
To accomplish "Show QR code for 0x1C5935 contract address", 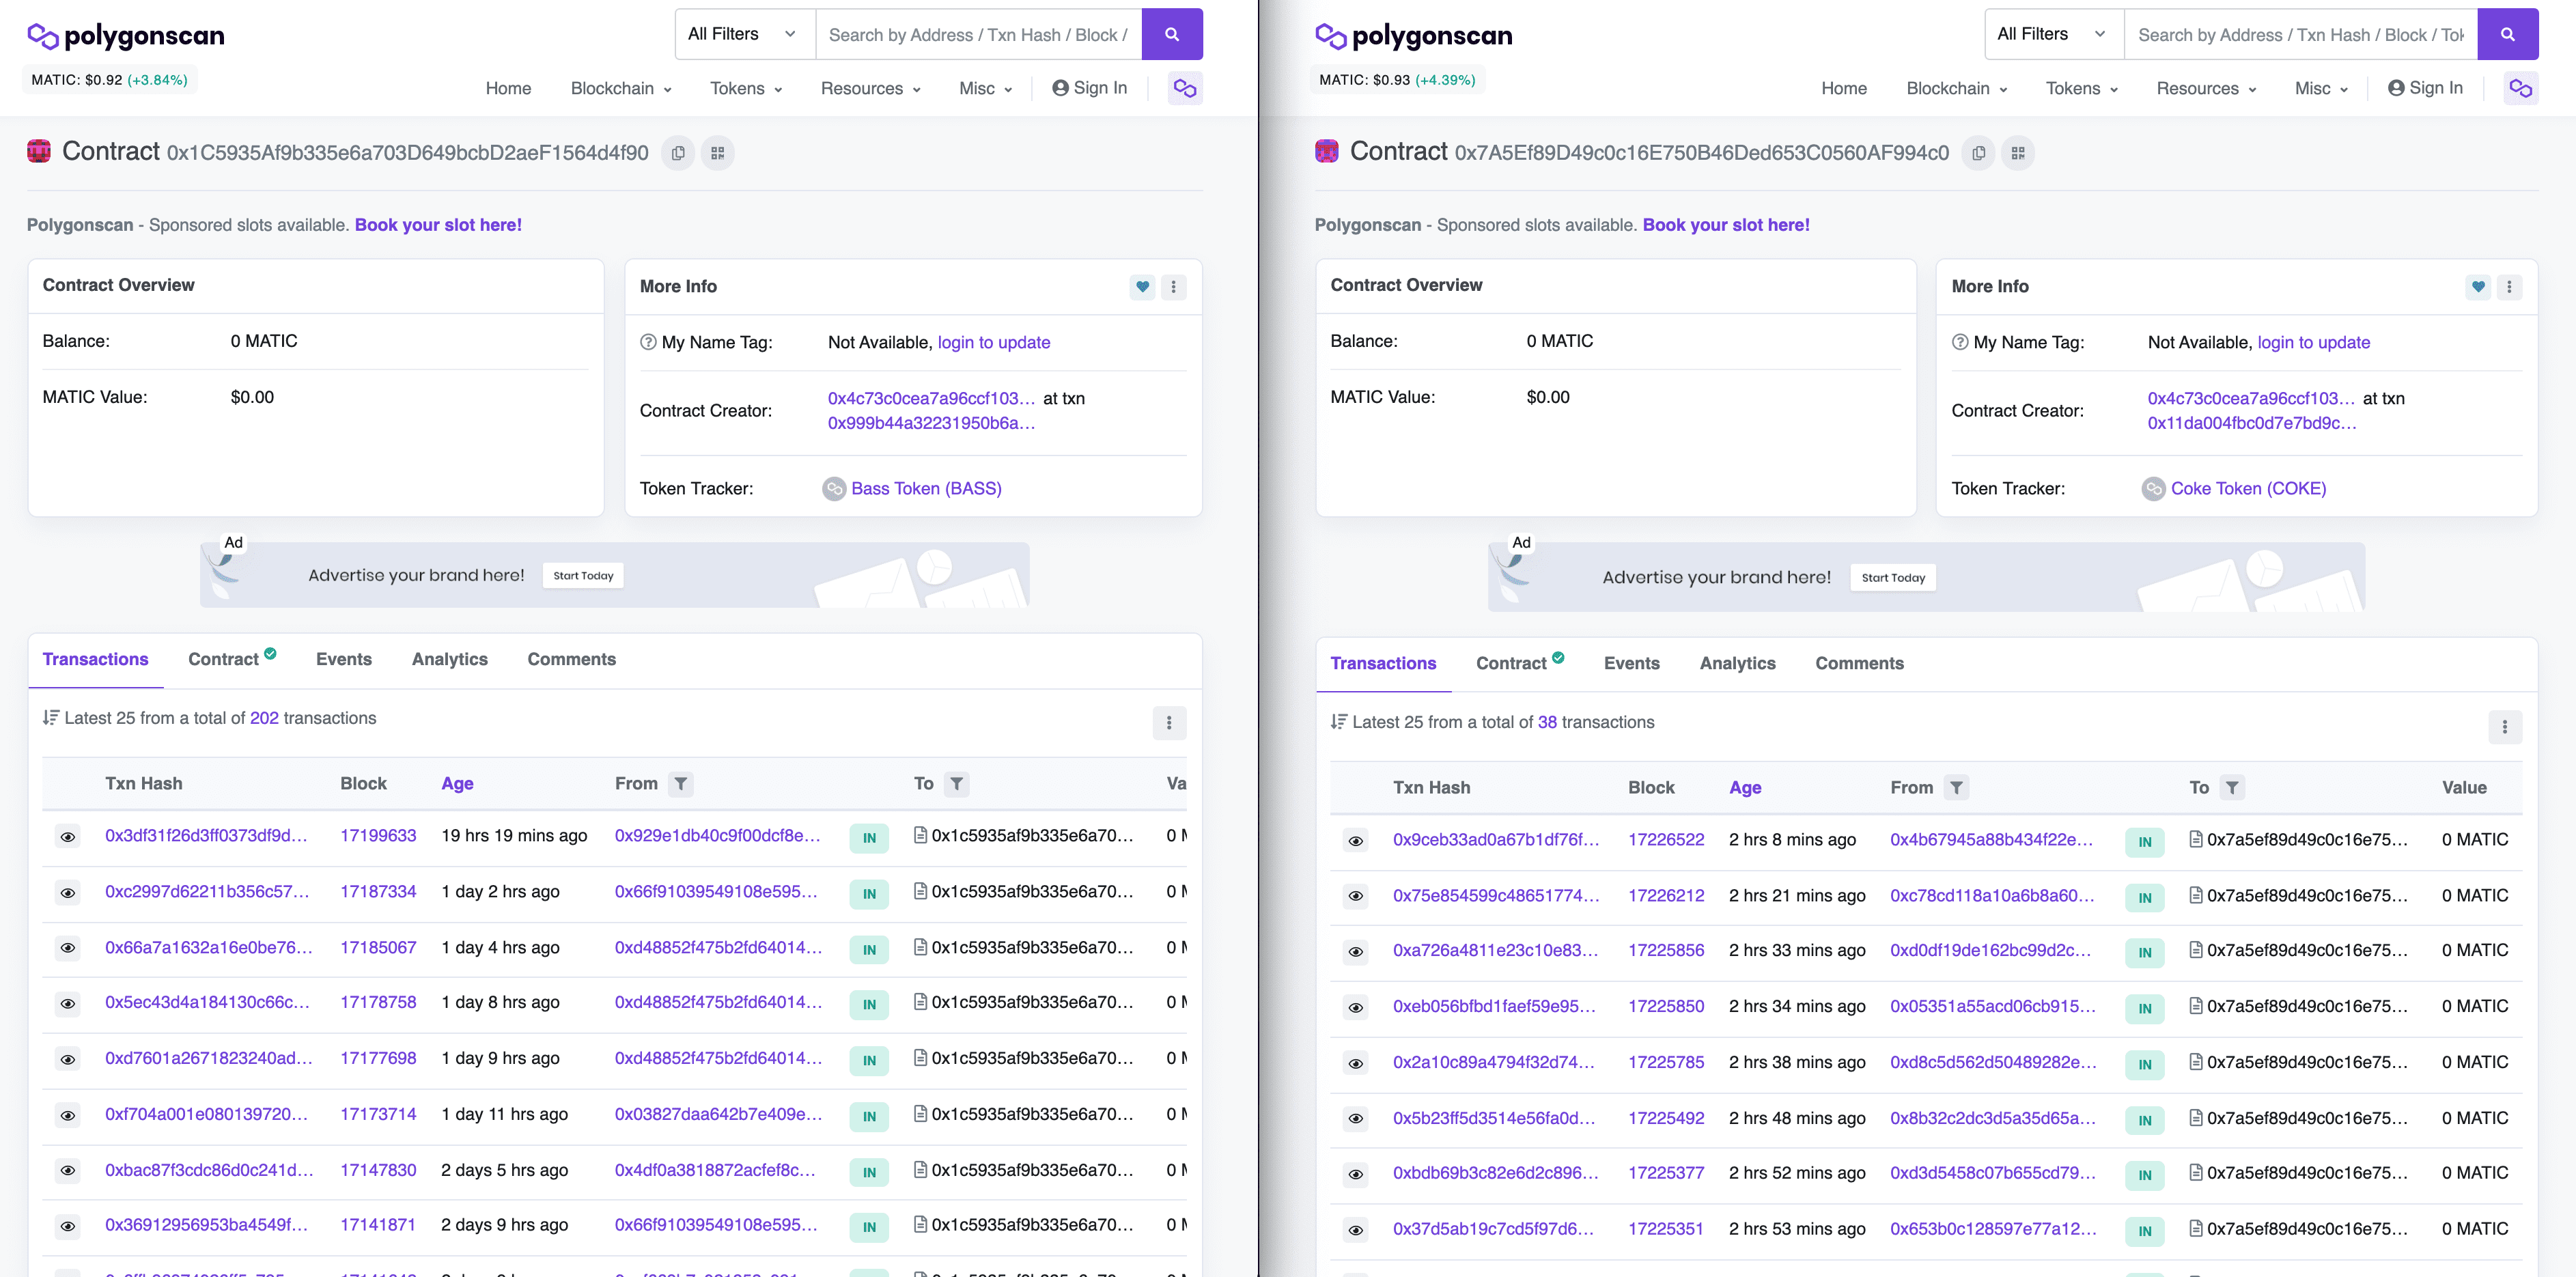I will tap(718, 153).
